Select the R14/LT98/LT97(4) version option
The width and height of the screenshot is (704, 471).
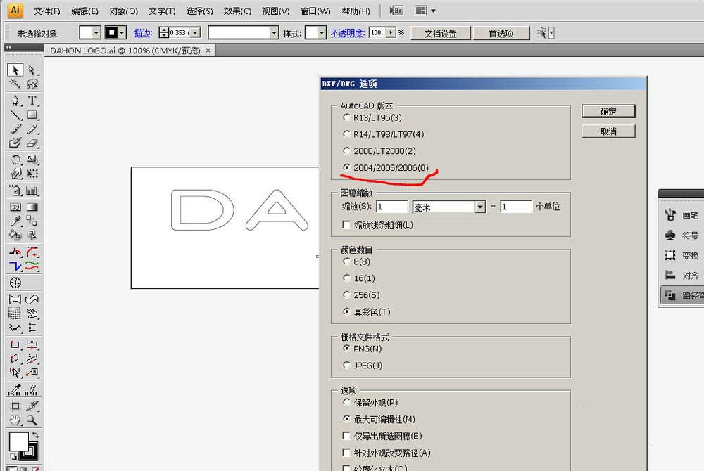346,134
